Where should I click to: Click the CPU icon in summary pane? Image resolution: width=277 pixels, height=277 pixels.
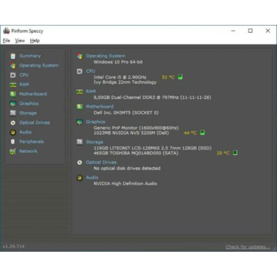(x=80, y=71)
